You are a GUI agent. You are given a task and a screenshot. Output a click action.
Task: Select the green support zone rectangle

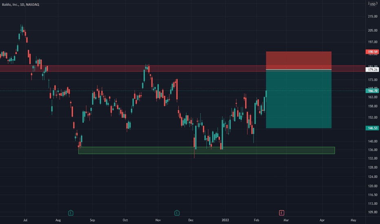click(206, 150)
